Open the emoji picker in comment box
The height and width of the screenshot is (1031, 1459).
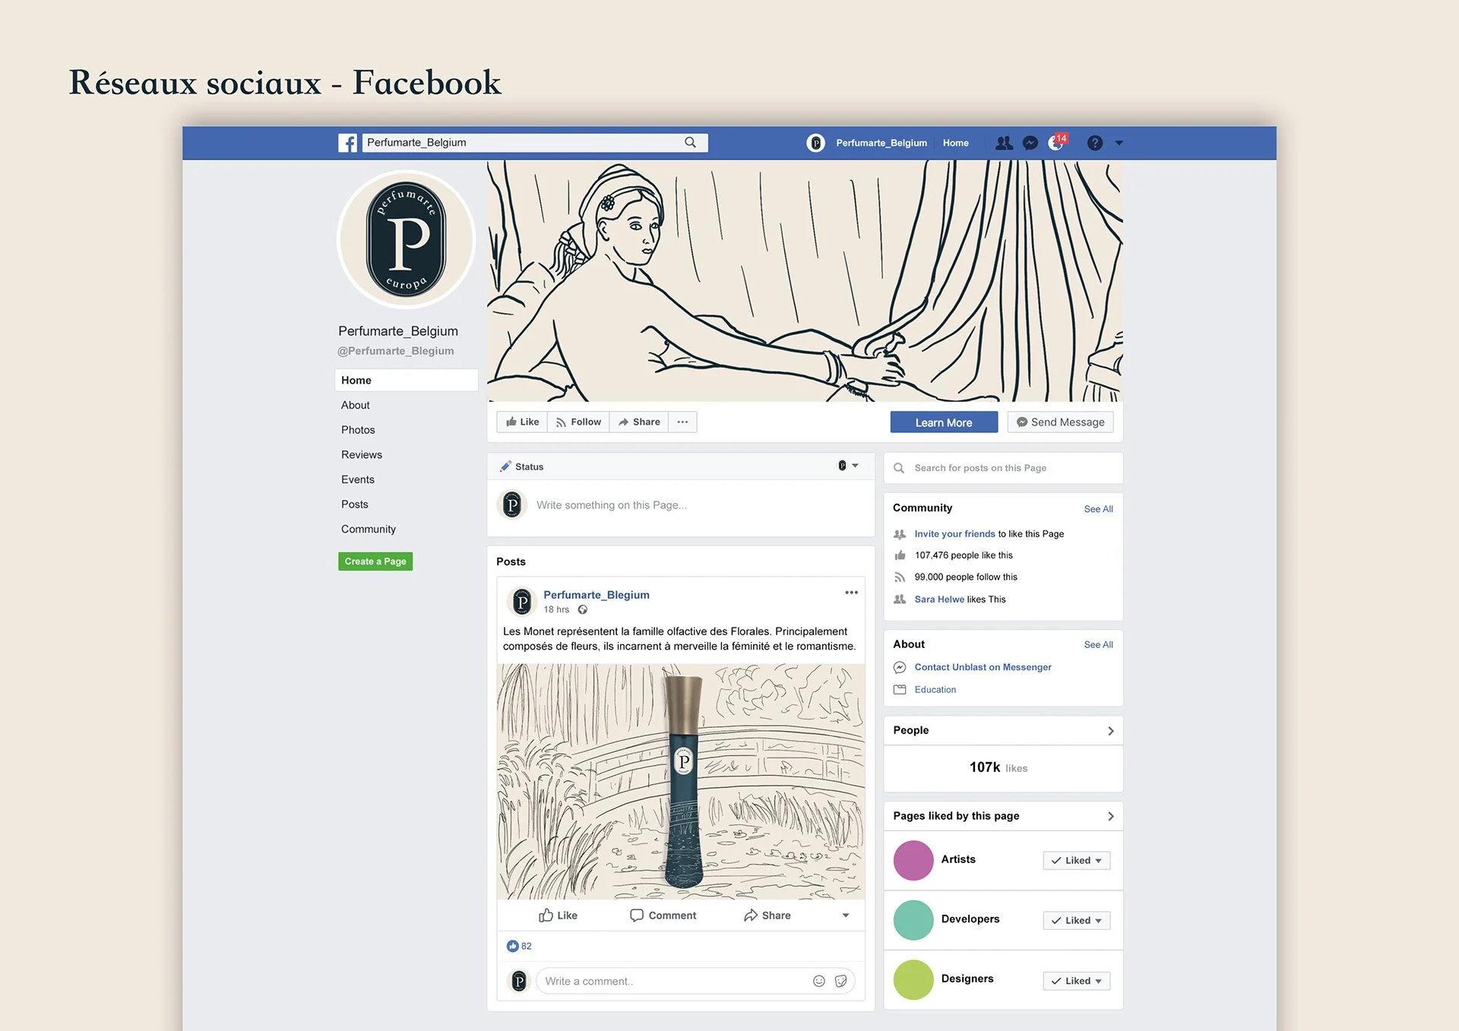point(818,981)
